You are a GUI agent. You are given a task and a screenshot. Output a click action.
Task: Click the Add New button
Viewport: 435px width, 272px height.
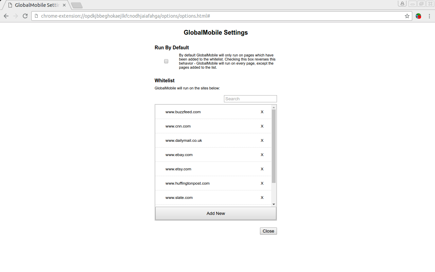coord(216,214)
